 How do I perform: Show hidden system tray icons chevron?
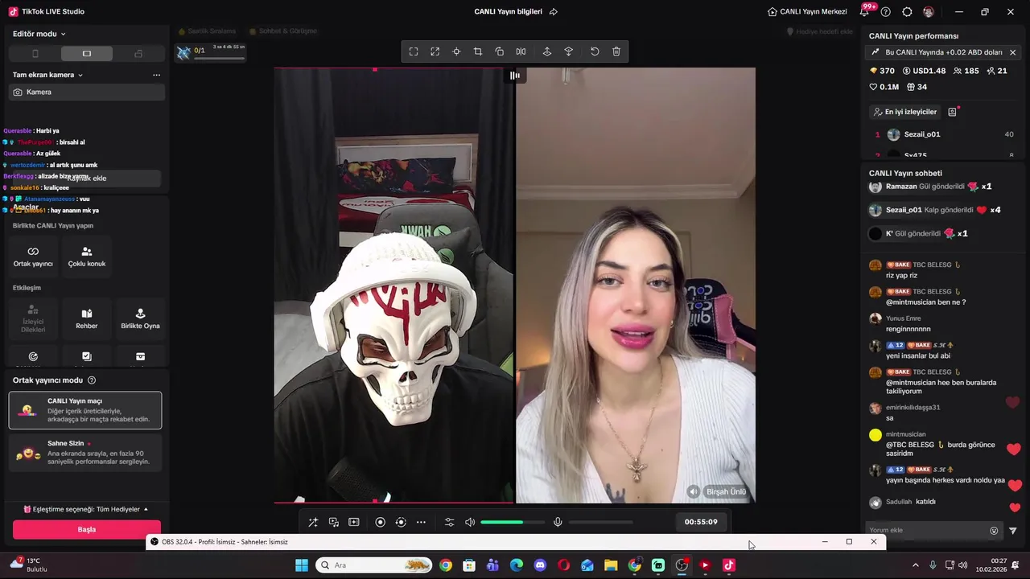[915, 565]
